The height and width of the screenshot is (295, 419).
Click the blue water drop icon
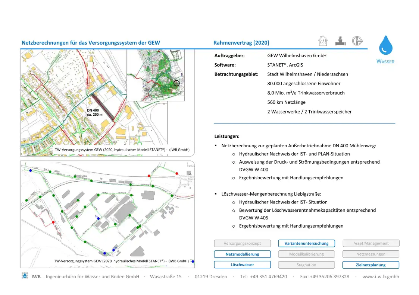[x=386, y=45]
